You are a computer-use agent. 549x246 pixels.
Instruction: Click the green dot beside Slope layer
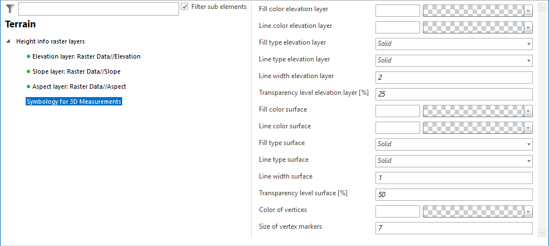click(28, 72)
